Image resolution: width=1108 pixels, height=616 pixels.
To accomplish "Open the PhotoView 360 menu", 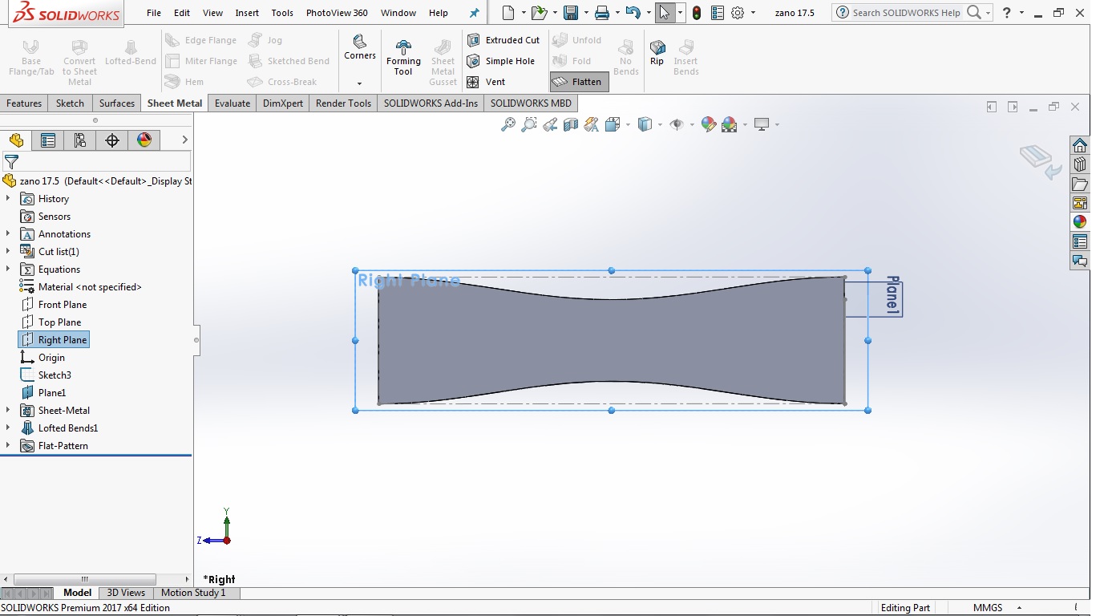I will pyautogui.click(x=337, y=13).
